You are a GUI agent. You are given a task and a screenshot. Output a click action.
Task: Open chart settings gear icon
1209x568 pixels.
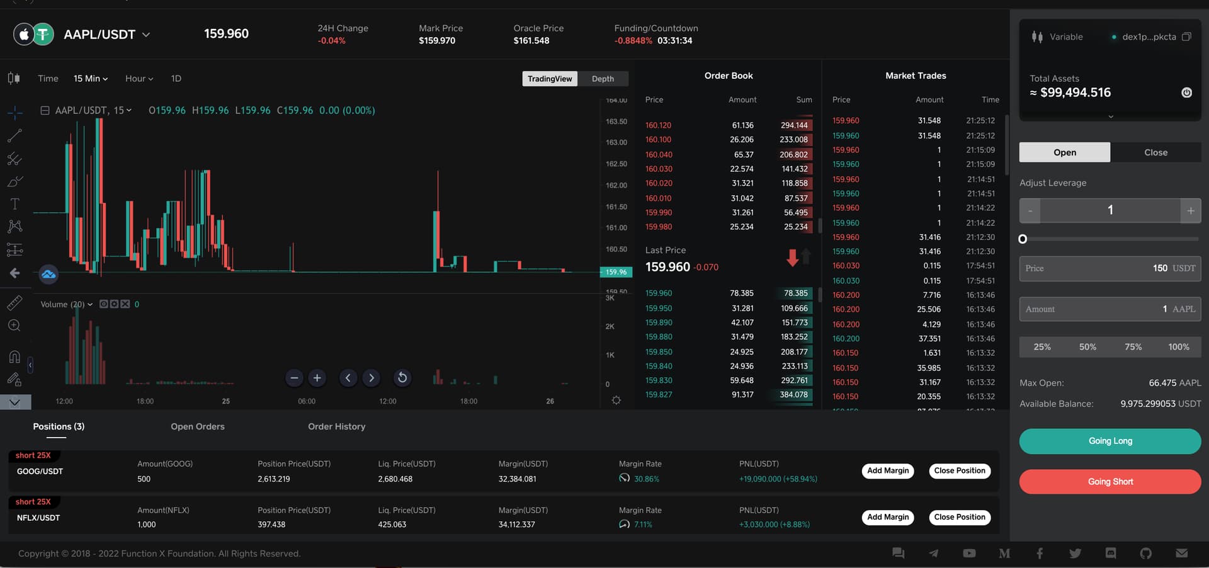[x=616, y=400]
